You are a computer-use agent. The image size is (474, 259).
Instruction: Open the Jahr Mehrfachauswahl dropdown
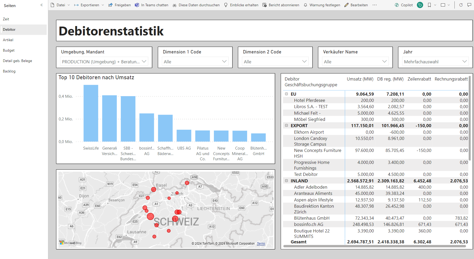point(465,61)
